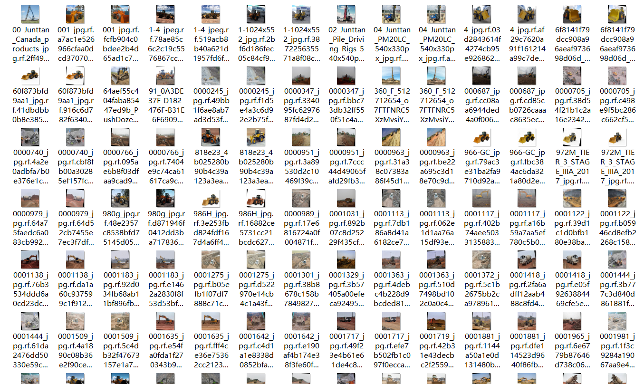Image resolution: width=644 pixels, height=384 pixels.
Task: Click file name 986H_jpg.rf.16882ce5731cc21
Action: [256, 228]
